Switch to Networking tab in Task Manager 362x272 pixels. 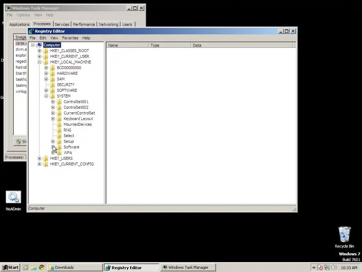coord(109,24)
